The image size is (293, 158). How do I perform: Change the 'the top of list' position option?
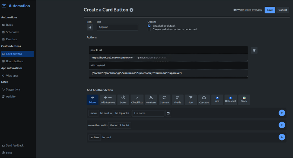122,113
